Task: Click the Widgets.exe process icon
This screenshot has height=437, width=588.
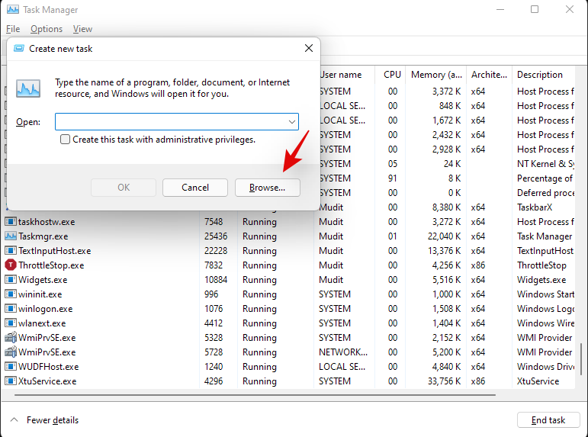Action: point(11,280)
